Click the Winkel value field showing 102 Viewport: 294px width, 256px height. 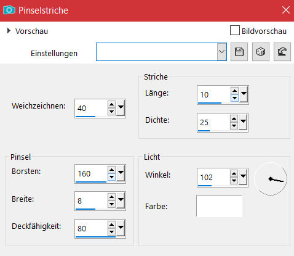point(213,177)
